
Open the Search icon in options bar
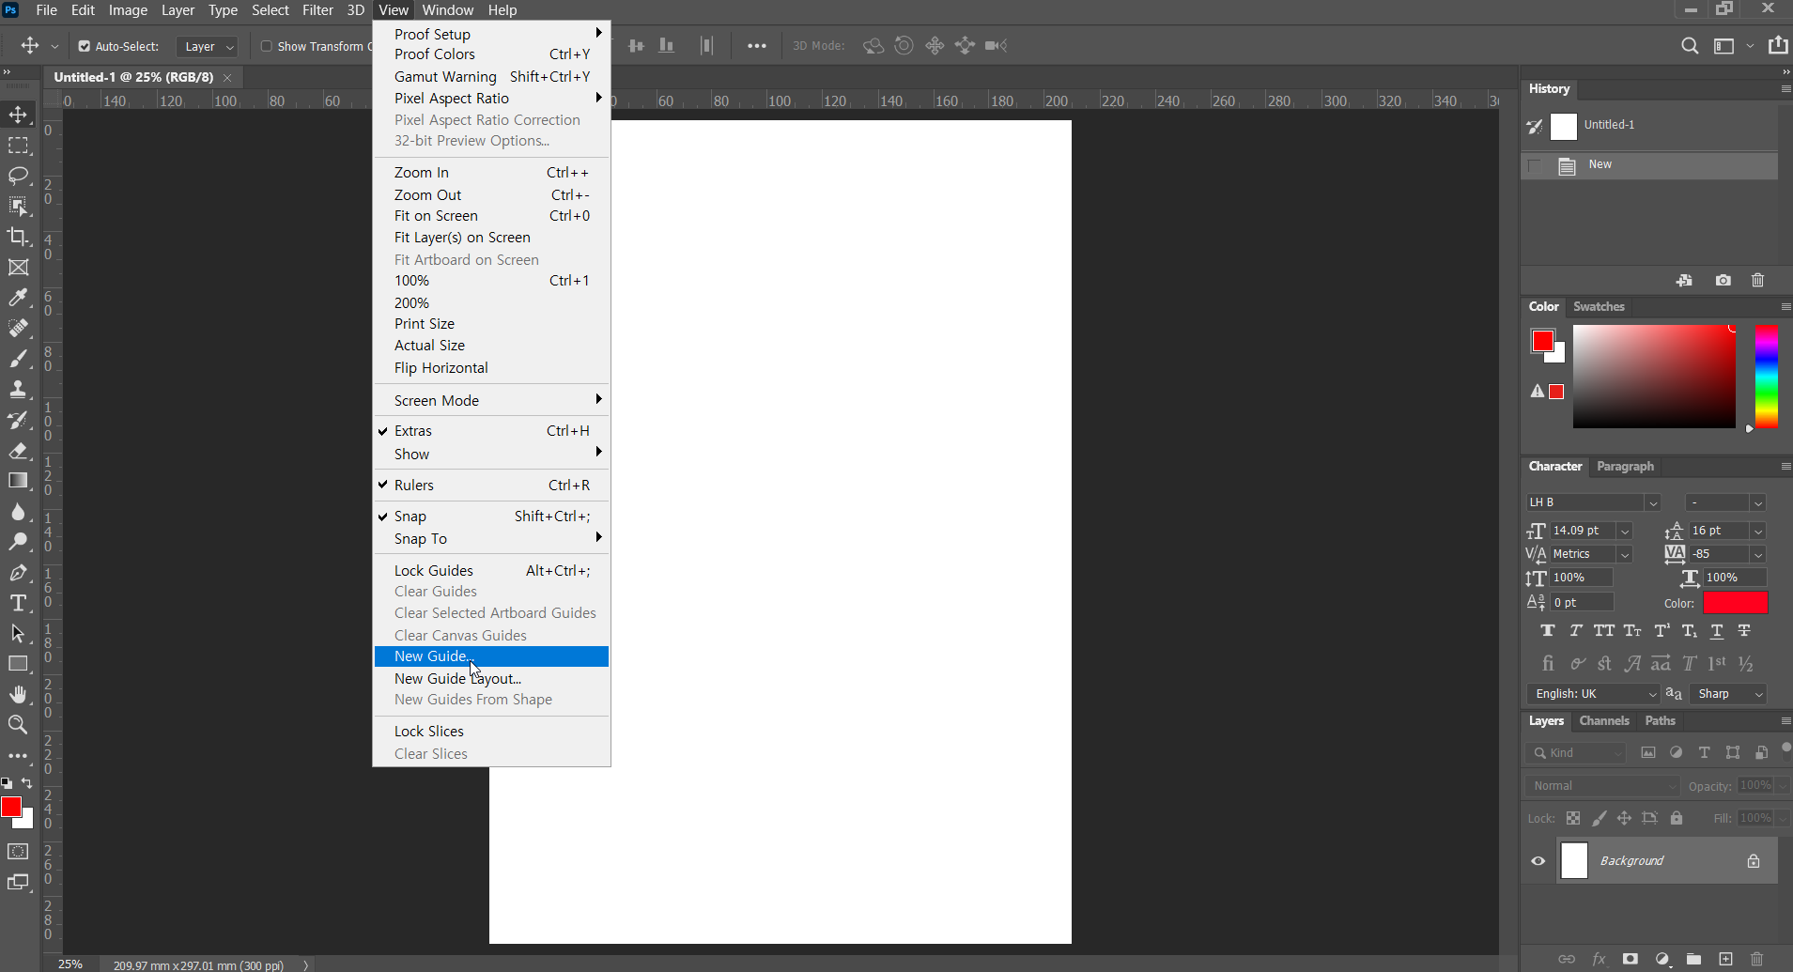(1690, 45)
